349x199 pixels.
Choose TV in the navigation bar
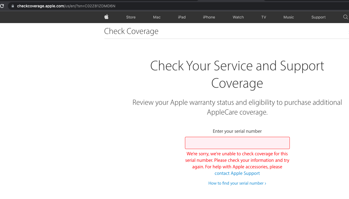pyautogui.click(x=263, y=17)
